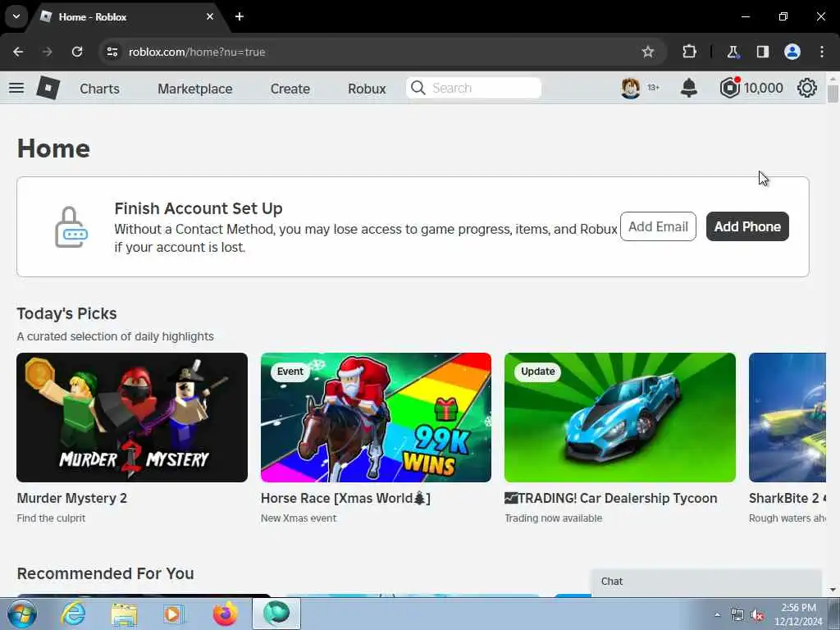Open the Chat panel
840x630 pixels.
point(706,582)
